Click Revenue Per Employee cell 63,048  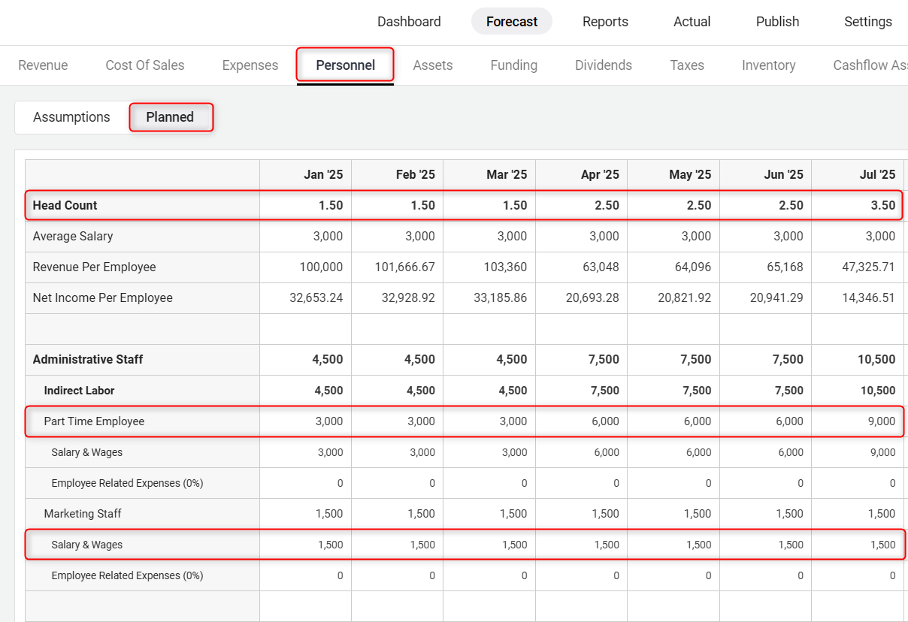coord(600,267)
